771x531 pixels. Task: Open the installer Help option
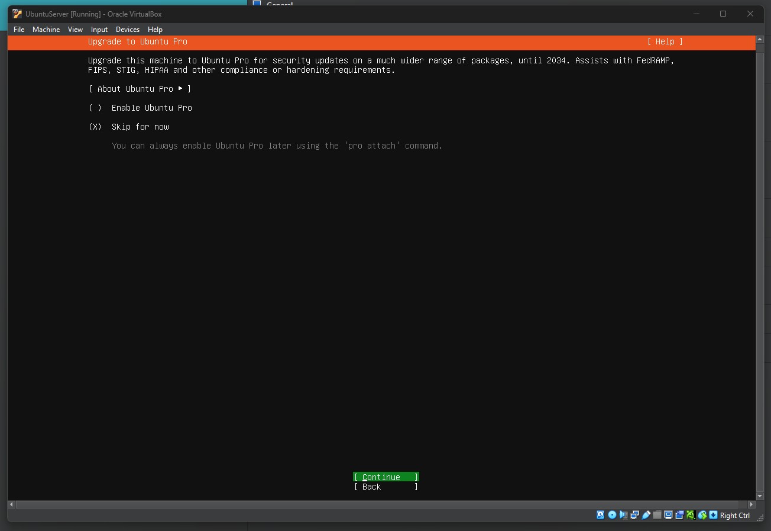[x=665, y=41]
